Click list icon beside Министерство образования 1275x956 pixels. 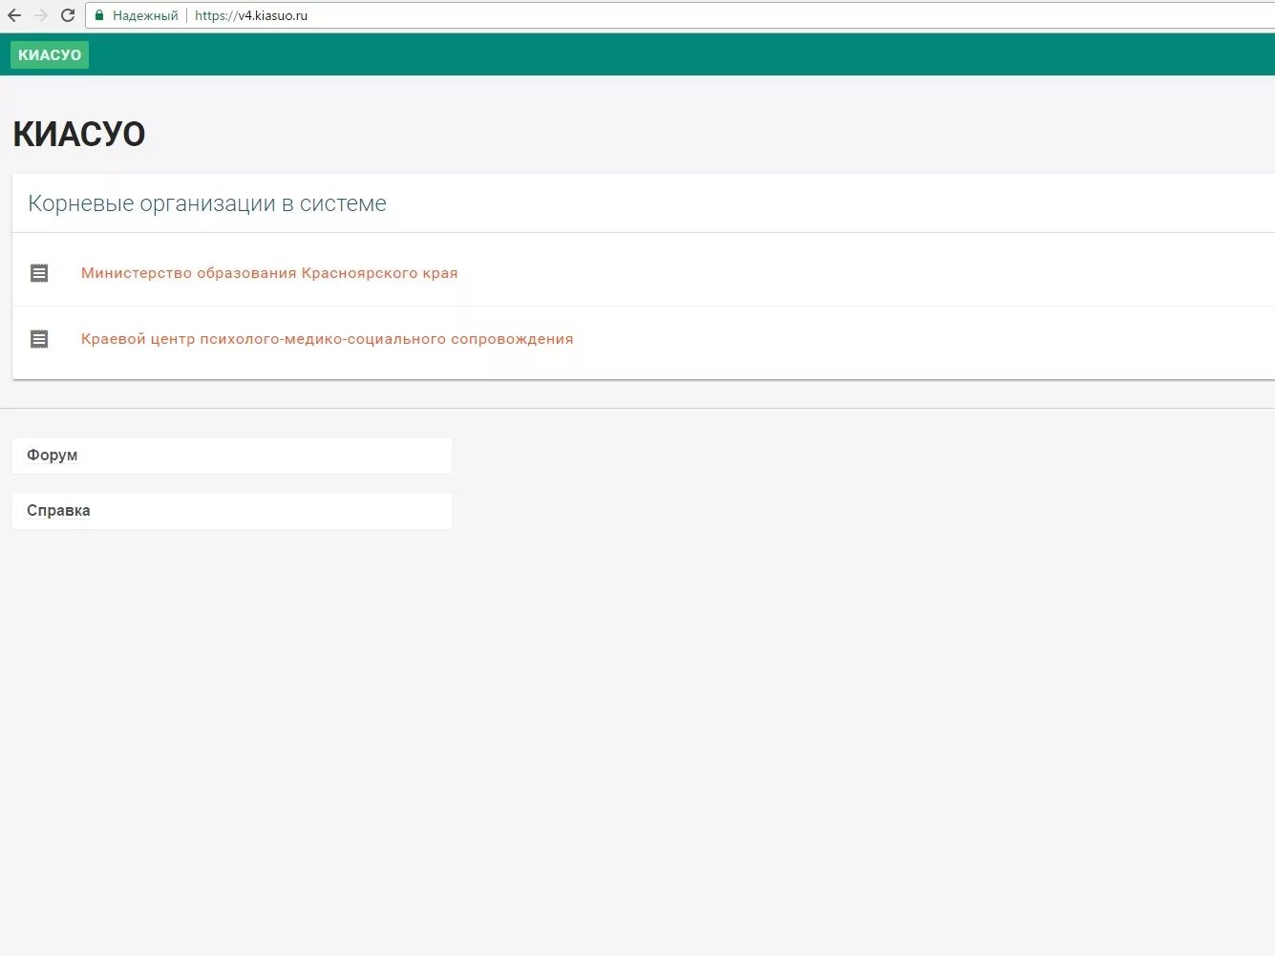[39, 273]
